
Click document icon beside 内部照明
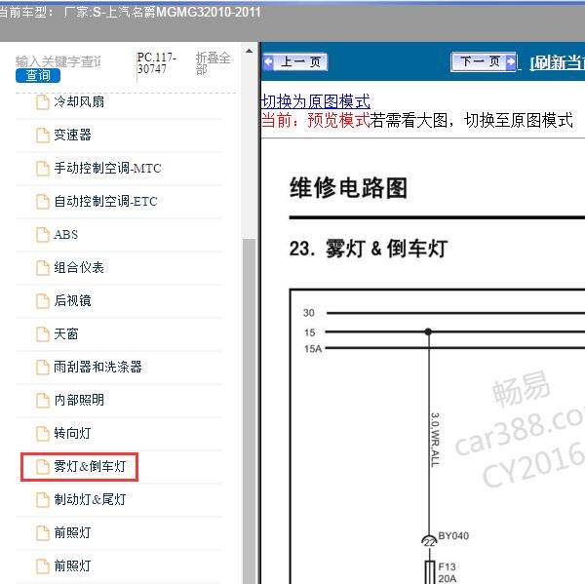click(x=43, y=401)
